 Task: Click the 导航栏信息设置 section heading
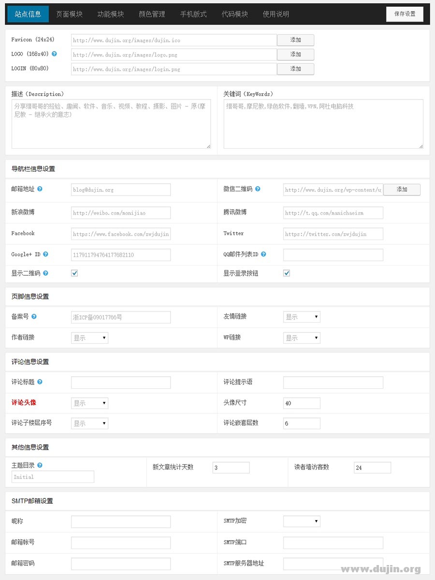point(33,169)
